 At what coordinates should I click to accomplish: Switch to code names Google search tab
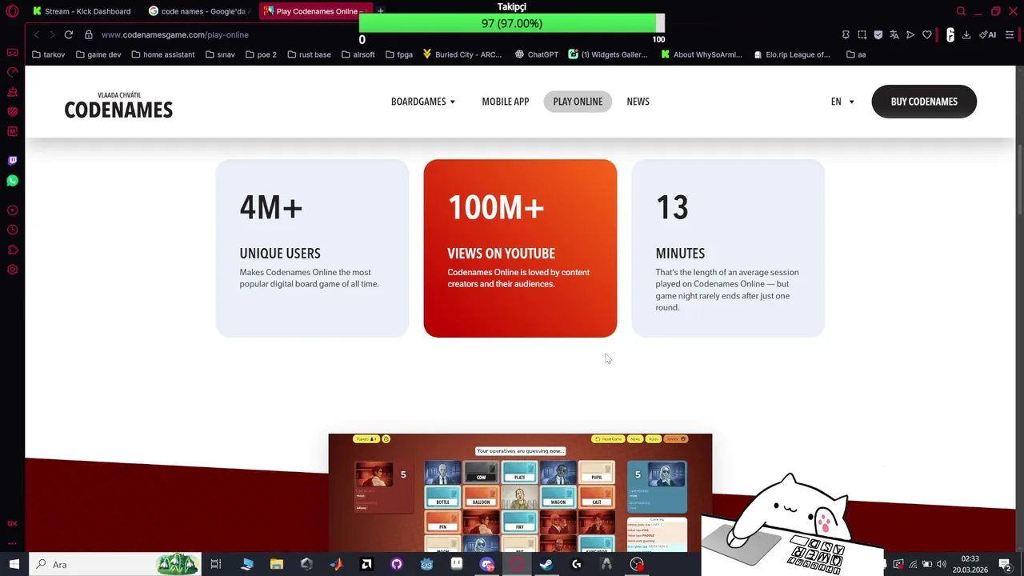[200, 11]
